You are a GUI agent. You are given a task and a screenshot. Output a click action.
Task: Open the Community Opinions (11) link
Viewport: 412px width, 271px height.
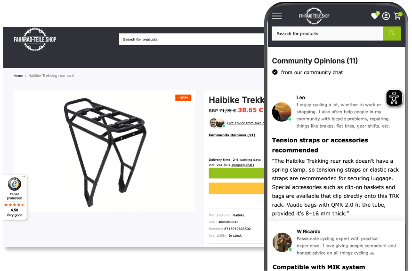point(232,135)
